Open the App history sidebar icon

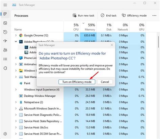pos(5,32)
